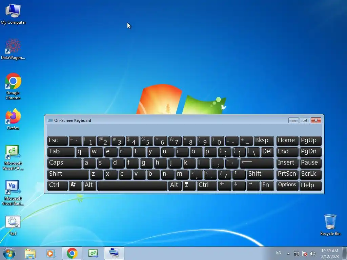Click the Tab key
The width and height of the screenshot is (347, 260).
pyautogui.click(x=61, y=152)
